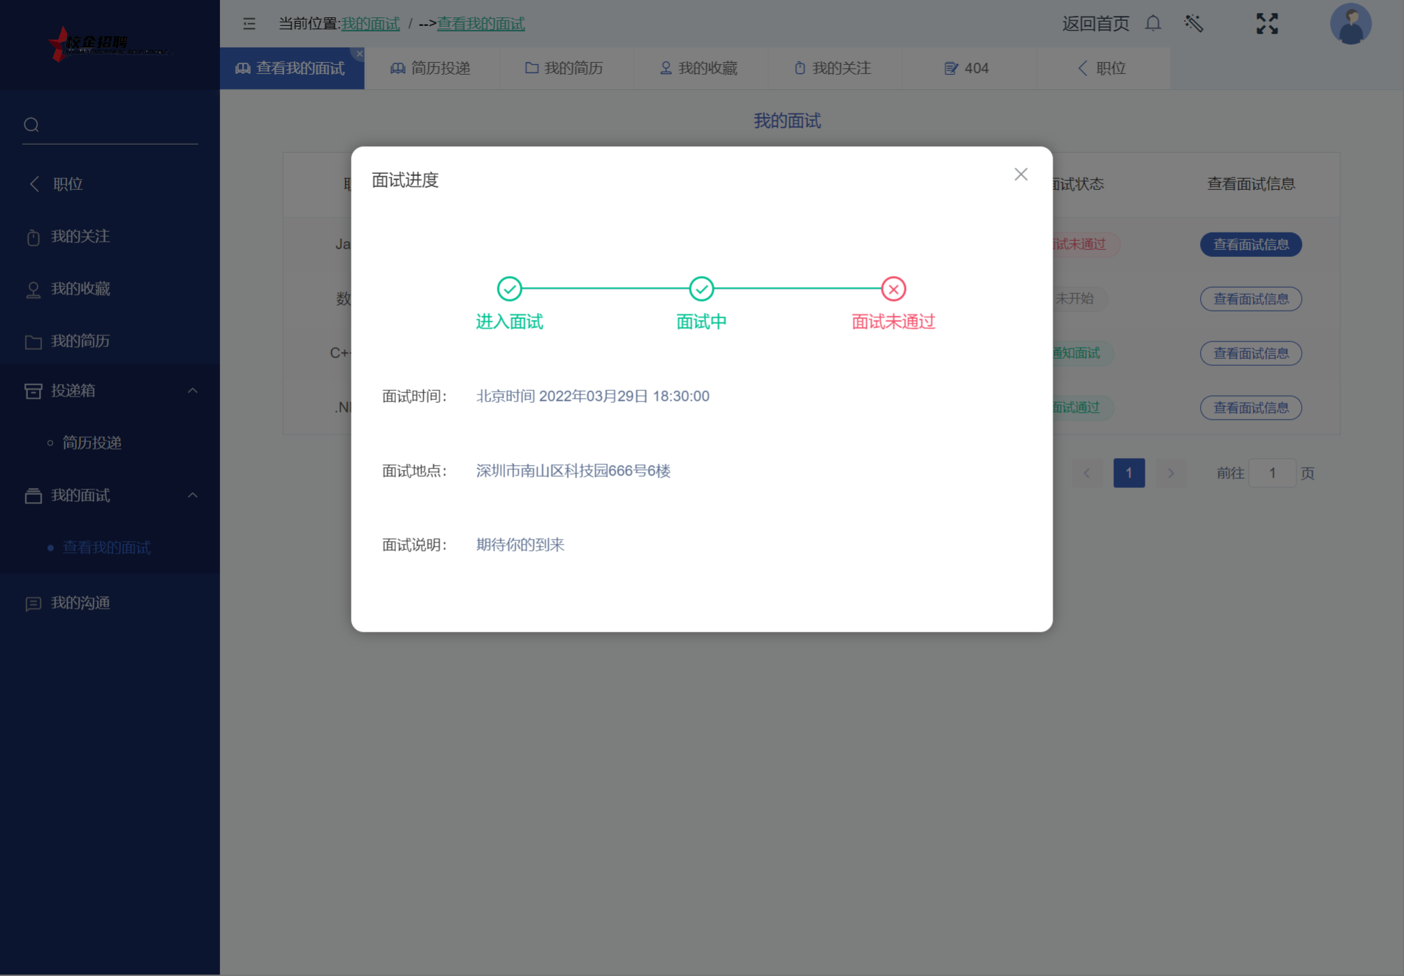Click the magic wand theme icon

click(1194, 24)
